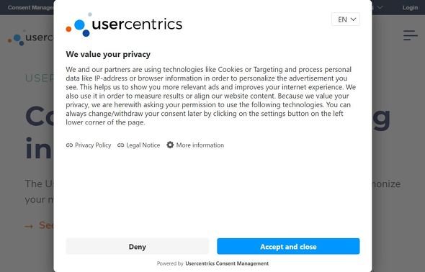The image size is (425, 272).
Task: Click the chevron arrow next to EN
Action: click(353, 19)
